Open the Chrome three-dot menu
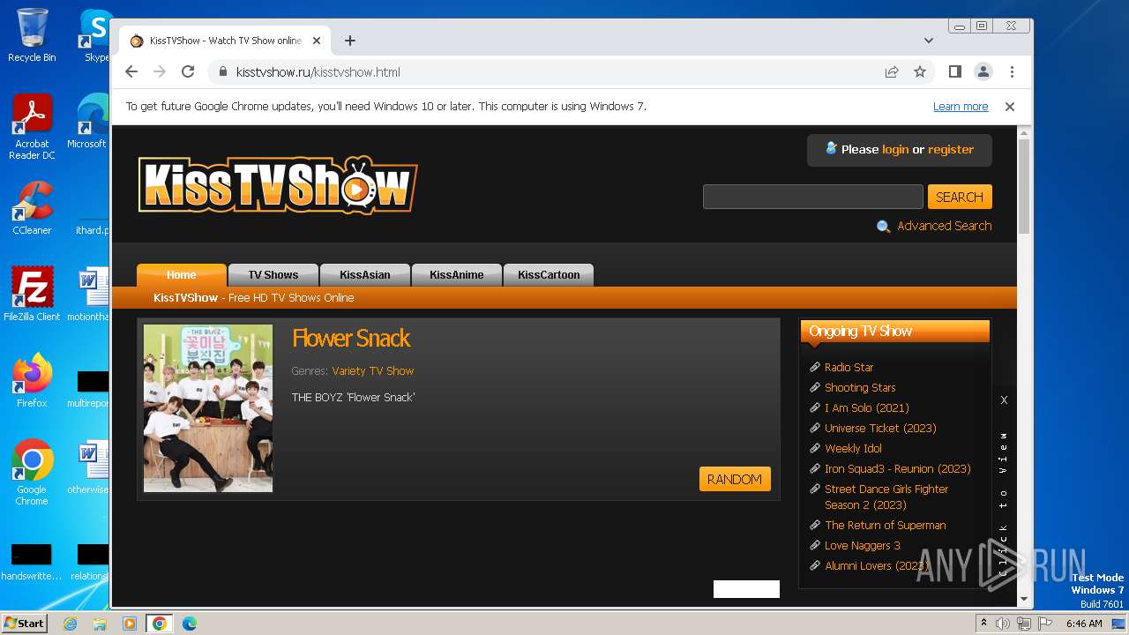The height and width of the screenshot is (635, 1129). [1012, 71]
